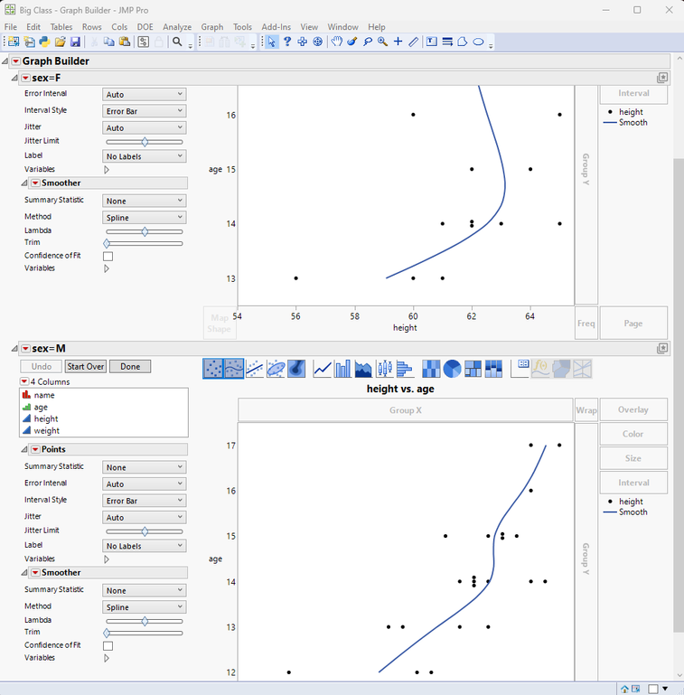Open Smoother Method dropdown in sex=F section
This screenshot has height=695, width=684.
pyautogui.click(x=145, y=218)
